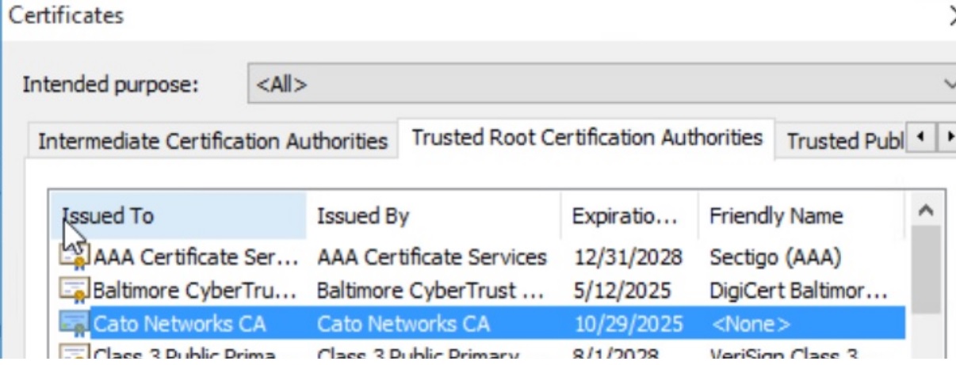The height and width of the screenshot is (365, 956).
Task: Select the Cato Networks CA row
Action: (x=180, y=324)
